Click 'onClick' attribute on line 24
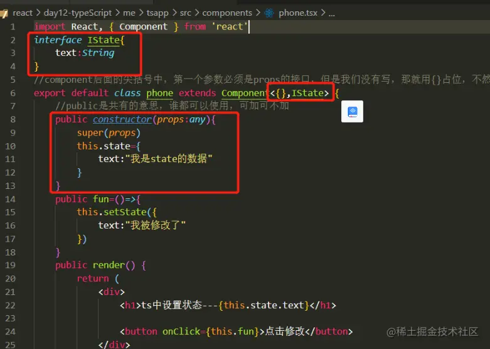490x349 pixels. (x=181, y=331)
